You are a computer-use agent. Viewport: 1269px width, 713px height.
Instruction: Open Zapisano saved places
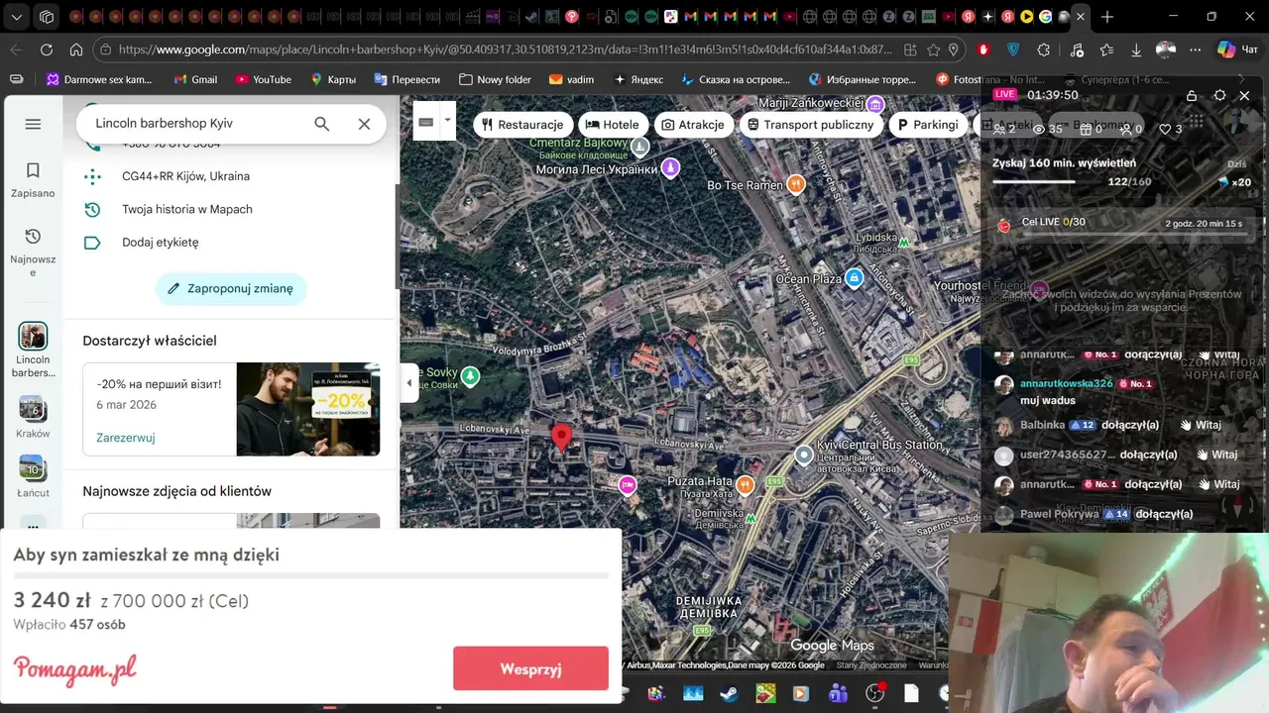pyautogui.click(x=33, y=180)
